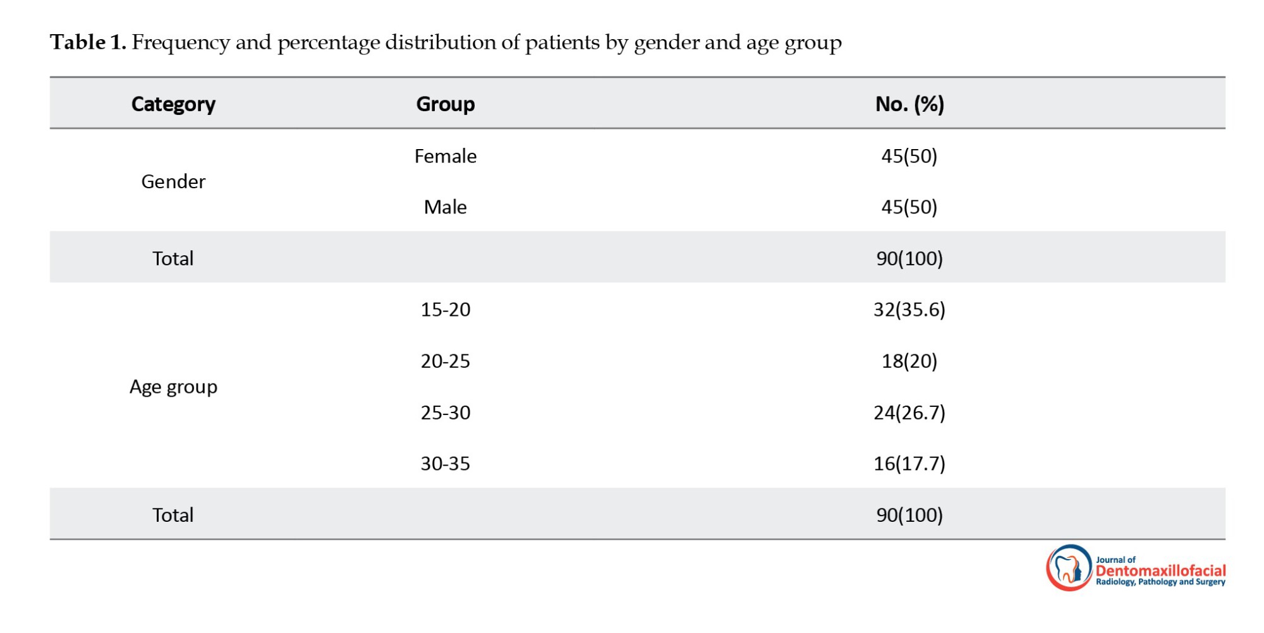Viewport: 1264px width, 633px height.
Task: Click the Total cell below Gender rows
Action: 173,258
